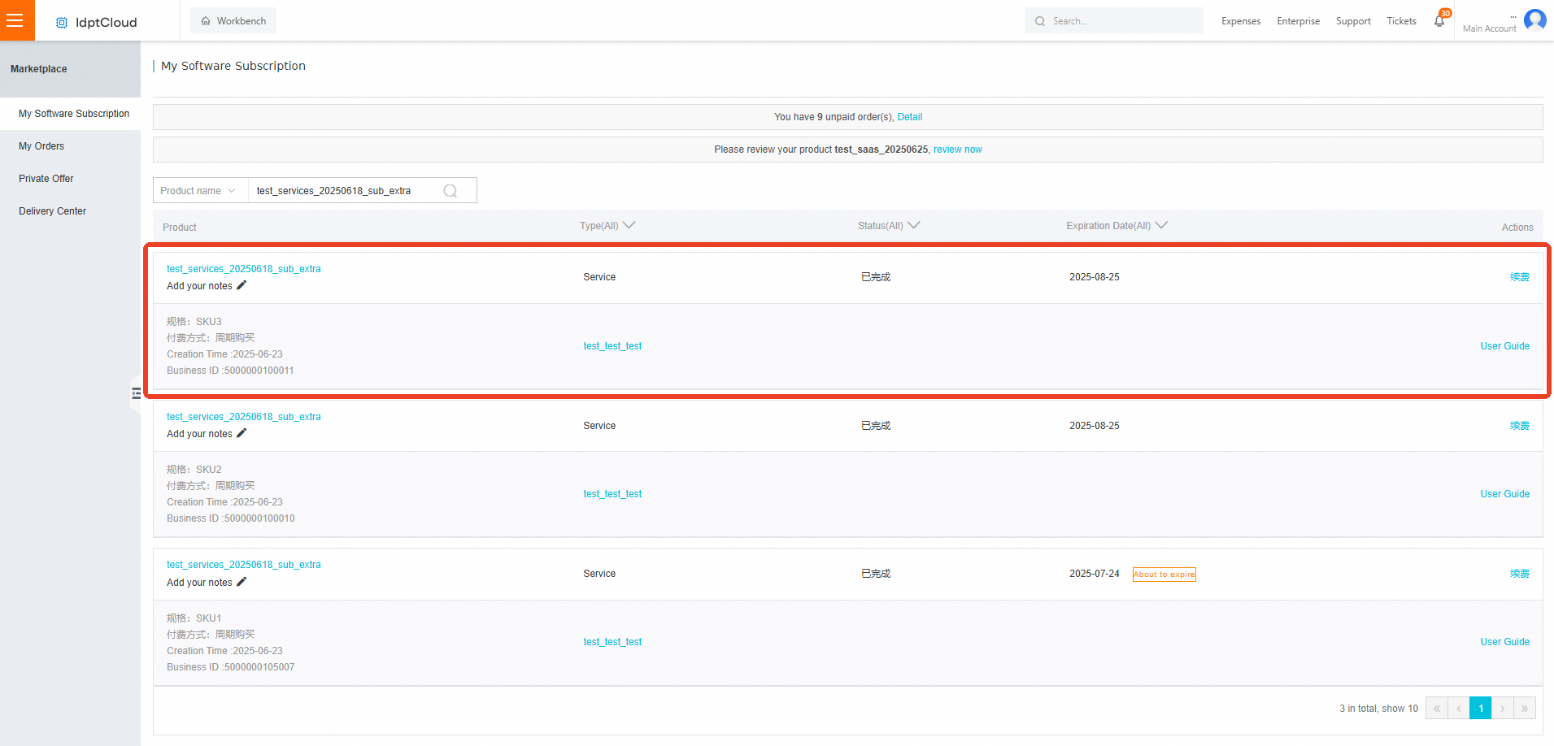Click Business ID :5000000100010 text
This screenshot has height=746, width=1554.
230,518
